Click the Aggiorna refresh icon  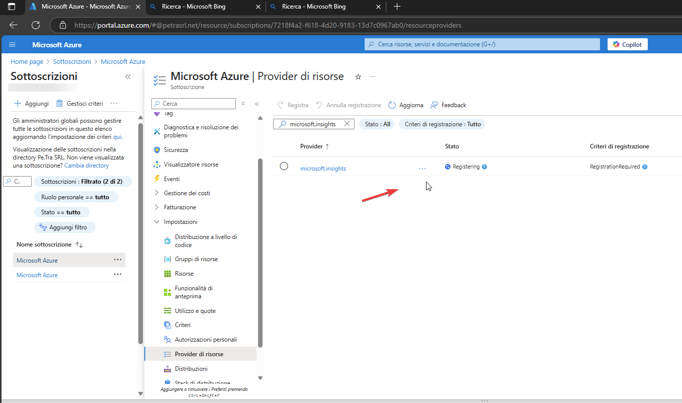click(x=392, y=105)
